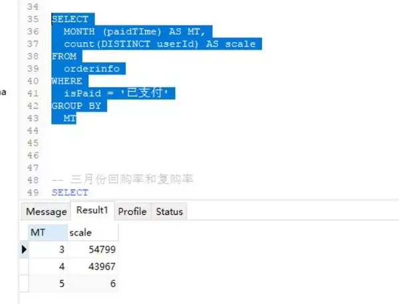Screen dimensions: 399x304
Task: Click line number 44 in gutter
Action: pos(33,130)
